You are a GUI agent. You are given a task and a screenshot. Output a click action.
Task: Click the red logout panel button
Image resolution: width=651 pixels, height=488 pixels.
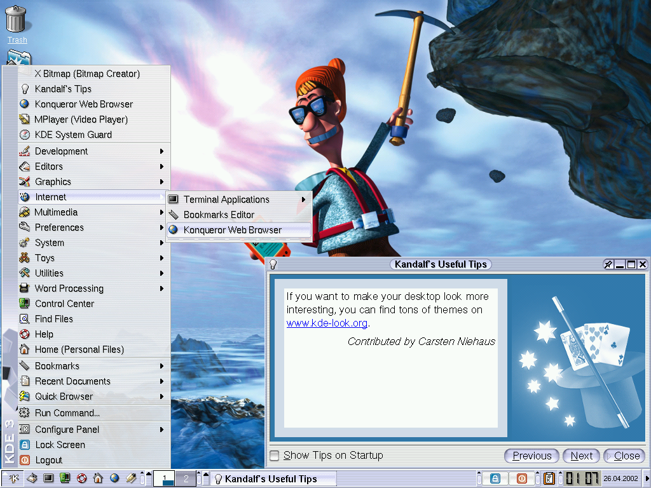click(521, 479)
